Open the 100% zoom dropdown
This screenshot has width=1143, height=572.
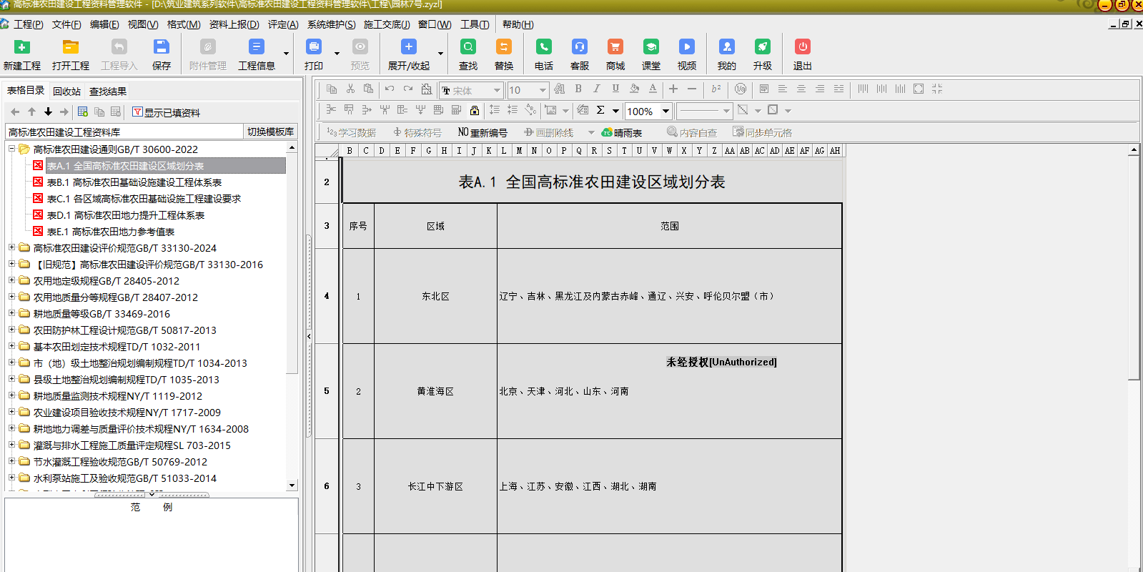click(665, 111)
